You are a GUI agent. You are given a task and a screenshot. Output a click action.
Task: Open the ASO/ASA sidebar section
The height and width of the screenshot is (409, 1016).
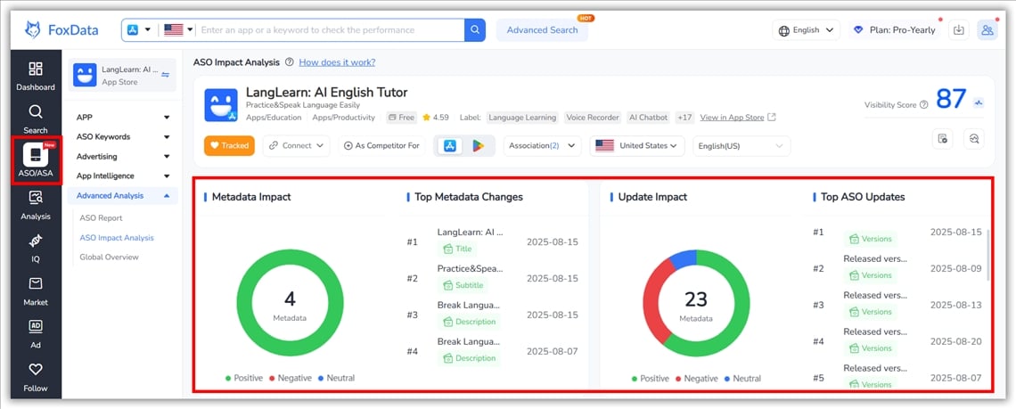point(36,160)
